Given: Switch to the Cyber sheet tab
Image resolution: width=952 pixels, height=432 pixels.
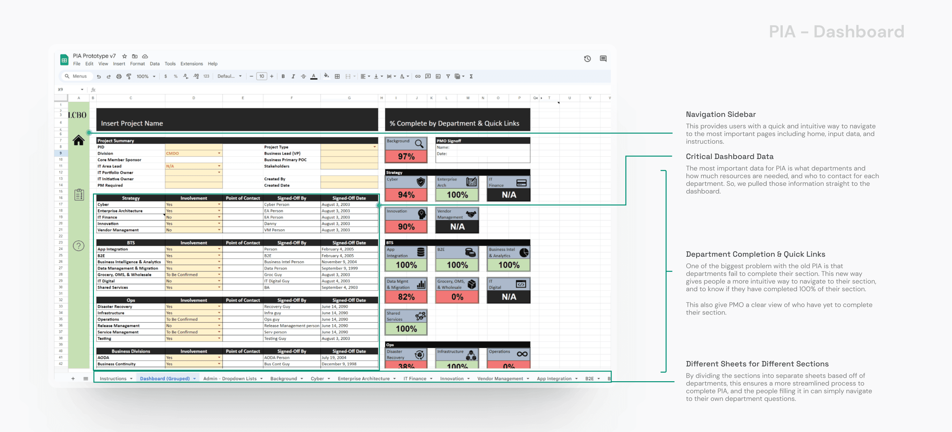Looking at the screenshot, I should pyautogui.click(x=320, y=379).
